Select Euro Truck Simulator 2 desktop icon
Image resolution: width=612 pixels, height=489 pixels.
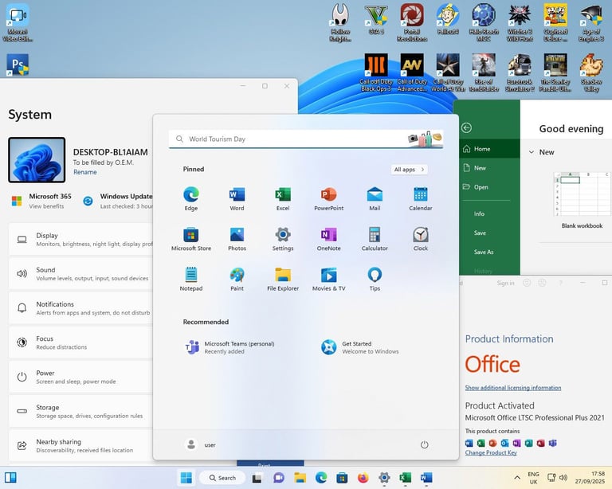coord(520,73)
